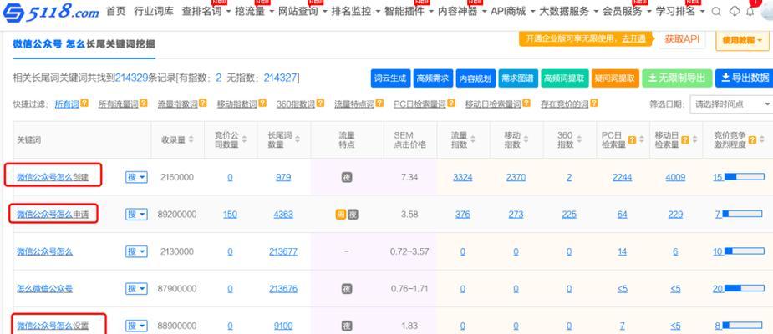
Task: Open the notification bell icon
Action: pos(750,12)
